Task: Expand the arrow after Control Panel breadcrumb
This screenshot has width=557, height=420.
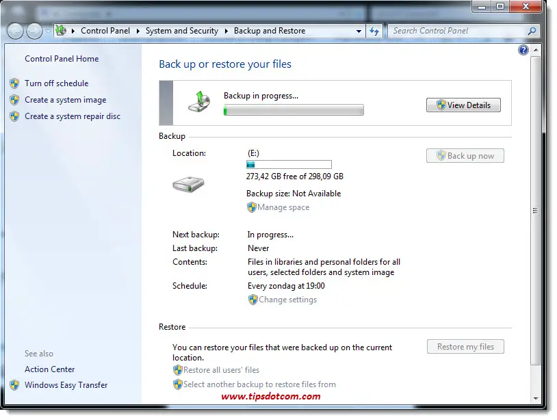Action: coord(138,31)
